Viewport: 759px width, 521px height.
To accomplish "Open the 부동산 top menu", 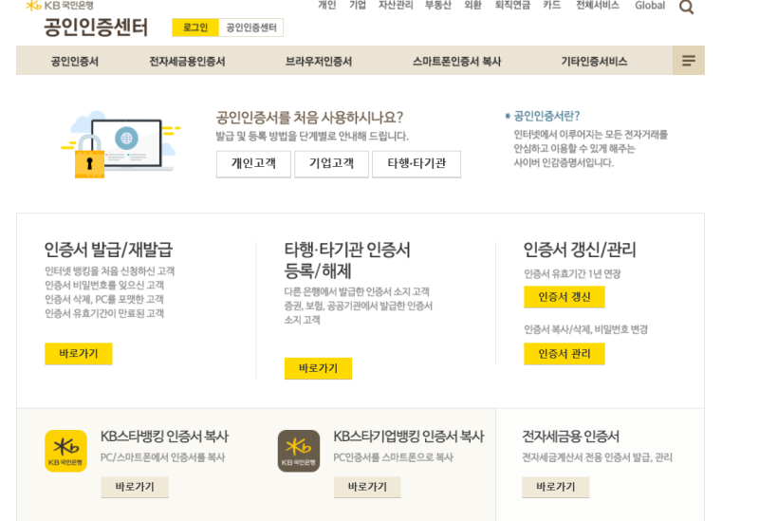I will click(438, 6).
